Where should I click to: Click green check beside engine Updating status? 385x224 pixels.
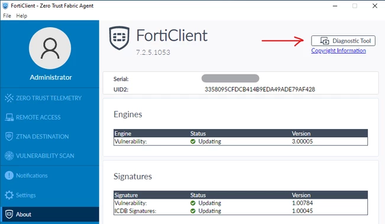point(193,141)
